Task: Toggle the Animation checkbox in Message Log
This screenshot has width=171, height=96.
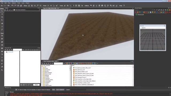Action: point(30,90)
